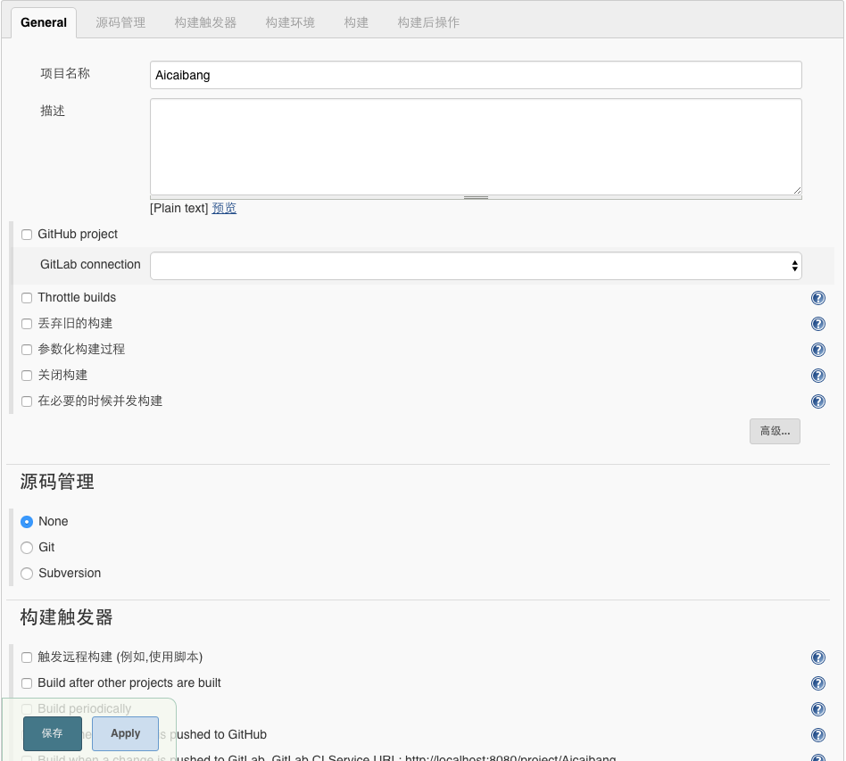The image size is (846, 761).
Task: Select Git as source control
Action: (27, 548)
